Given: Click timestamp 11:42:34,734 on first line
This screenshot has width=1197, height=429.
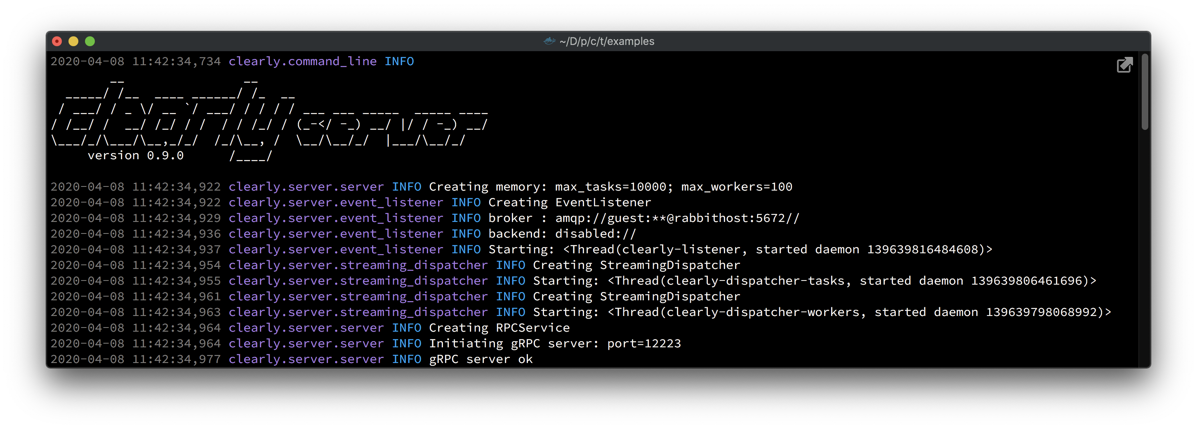Looking at the screenshot, I should (x=177, y=61).
